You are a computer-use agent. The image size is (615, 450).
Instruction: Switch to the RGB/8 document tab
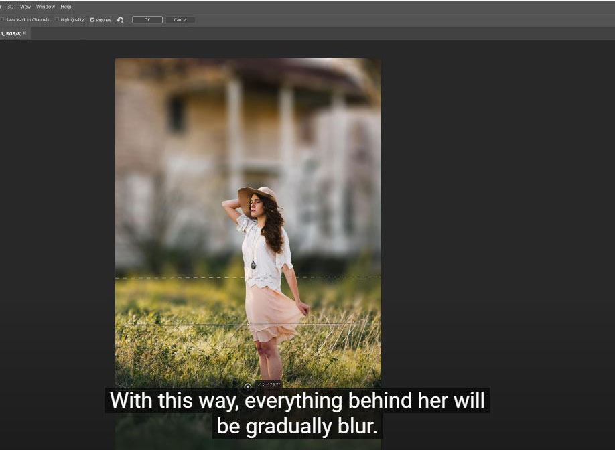click(10, 33)
